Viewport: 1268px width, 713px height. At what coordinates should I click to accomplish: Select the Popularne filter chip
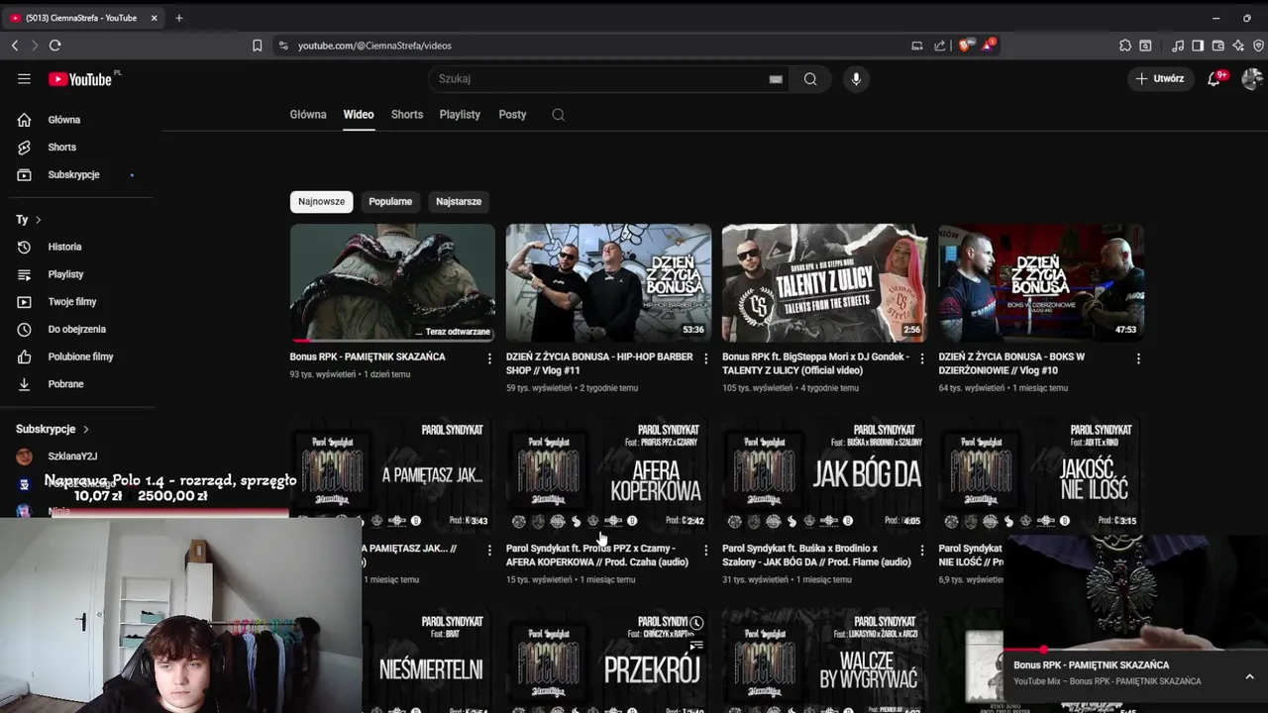pyautogui.click(x=390, y=202)
